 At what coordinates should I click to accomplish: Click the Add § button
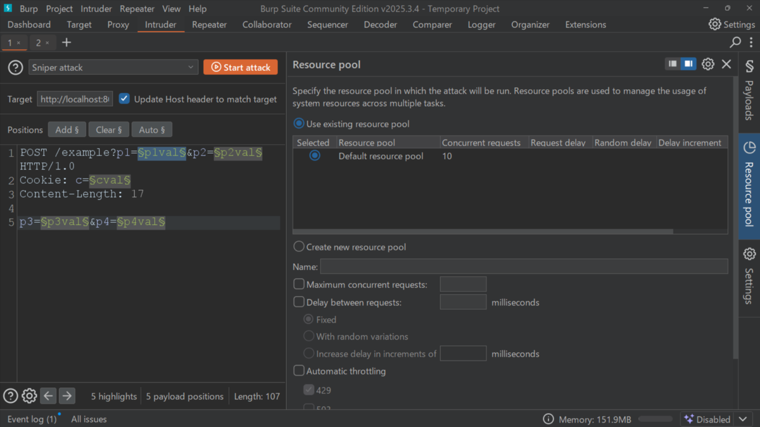(x=67, y=130)
